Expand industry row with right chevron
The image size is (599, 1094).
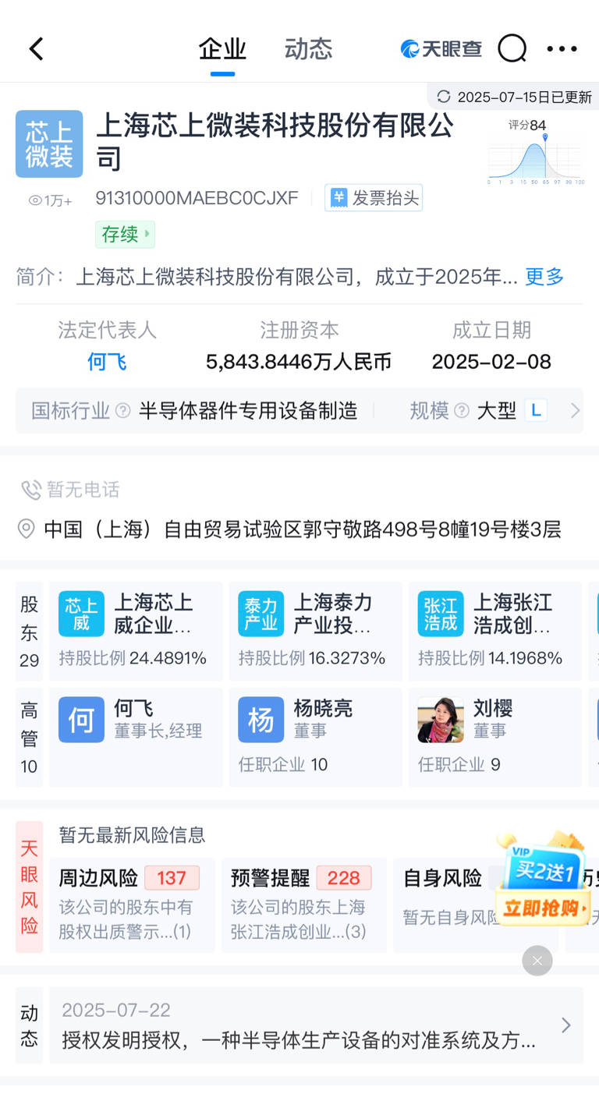coord(575,411)
